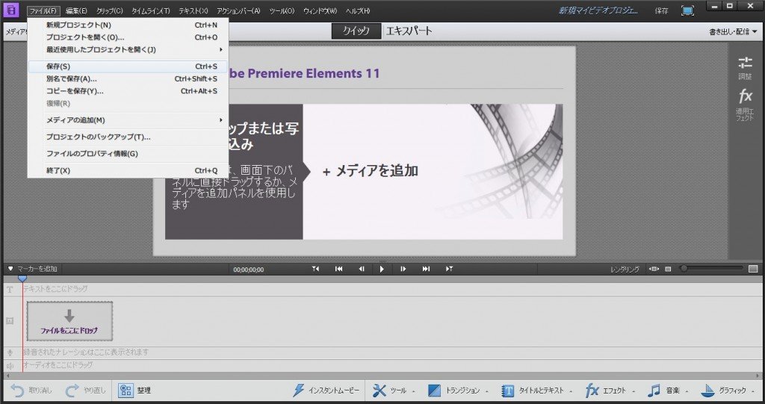
Task: Click the text track T icon
Action: pos(9,289)
